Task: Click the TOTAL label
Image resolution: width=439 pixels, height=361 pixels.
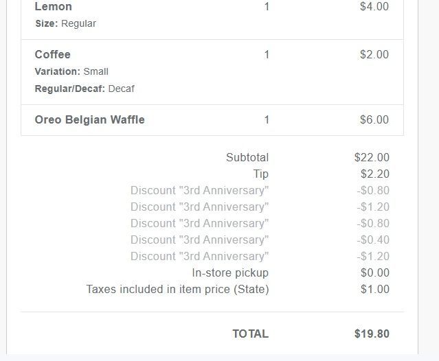Action: pos(250,334)
